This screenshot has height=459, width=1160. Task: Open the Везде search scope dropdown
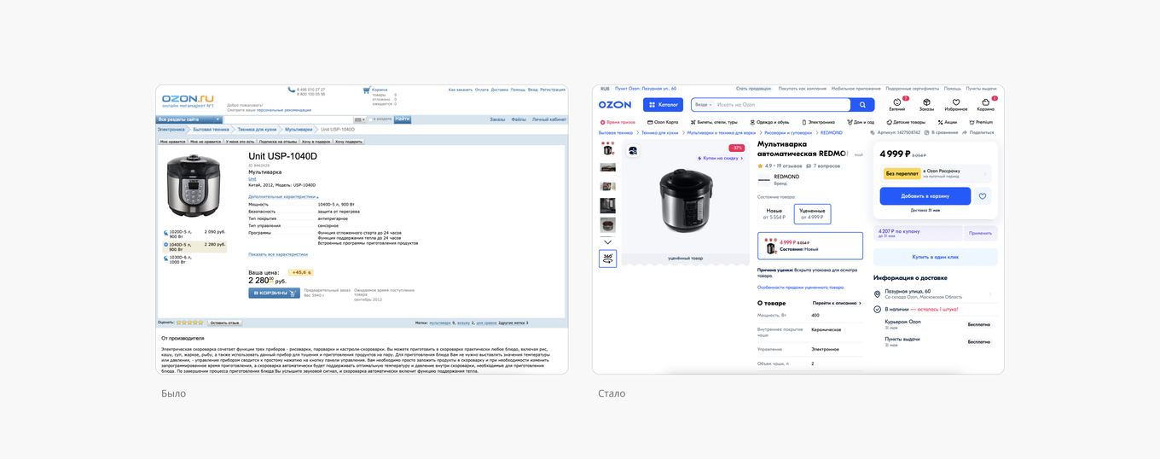click(x=703, y=105)
